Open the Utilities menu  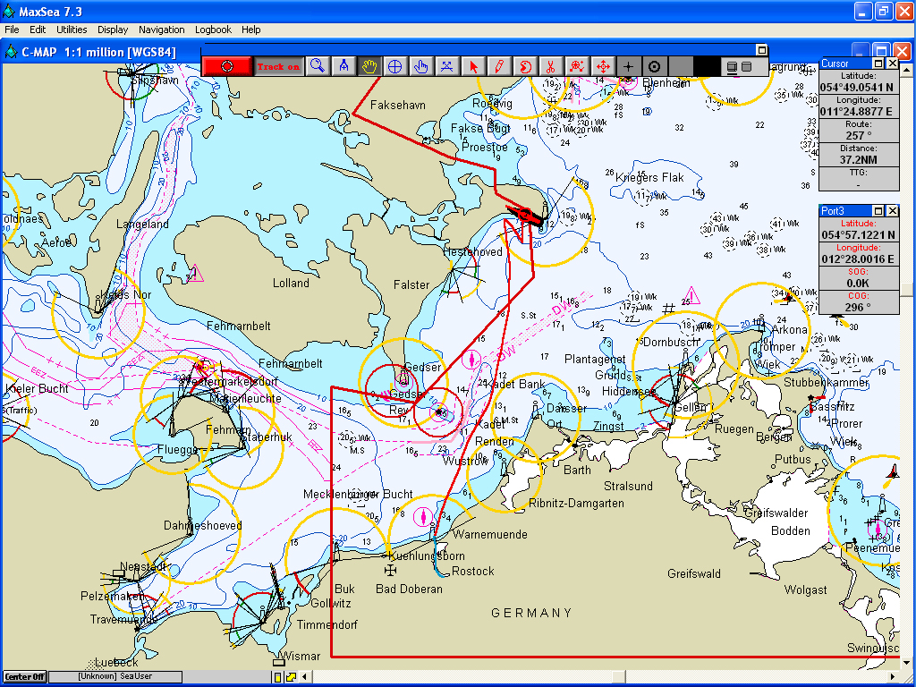72,30
